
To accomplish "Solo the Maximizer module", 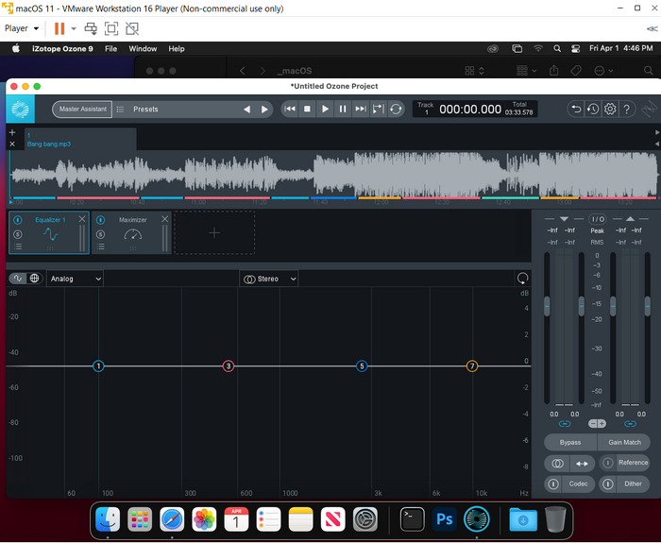I will point(100,234).
